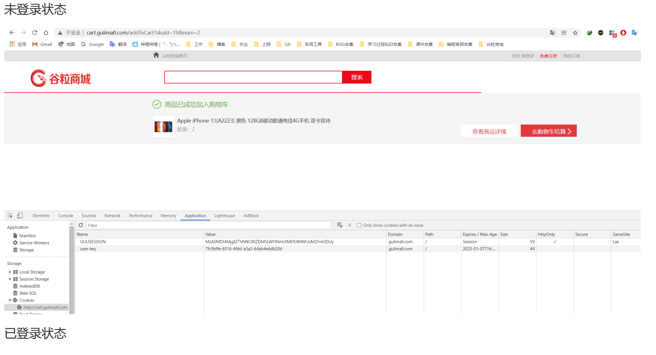
Task: Switch to the Network tab
Action: (x=113, y=216)
